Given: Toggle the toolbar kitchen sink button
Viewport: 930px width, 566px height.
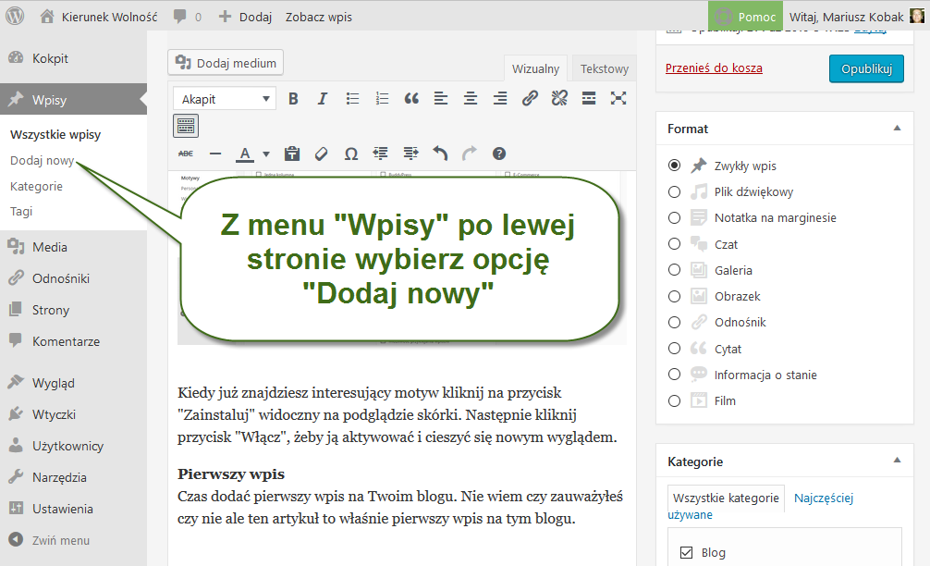Looking at the screenshot, I should click(x=186, y=126).
